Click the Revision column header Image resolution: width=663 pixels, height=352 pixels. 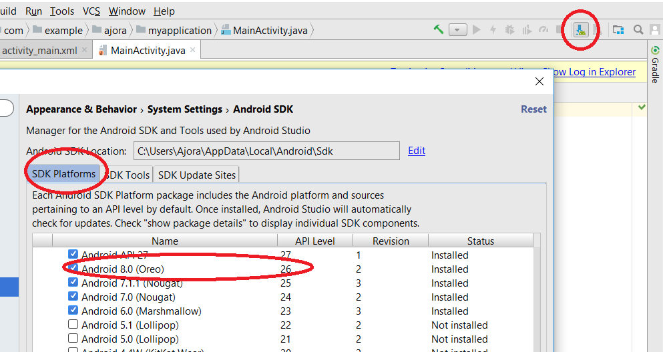[391, 241]
